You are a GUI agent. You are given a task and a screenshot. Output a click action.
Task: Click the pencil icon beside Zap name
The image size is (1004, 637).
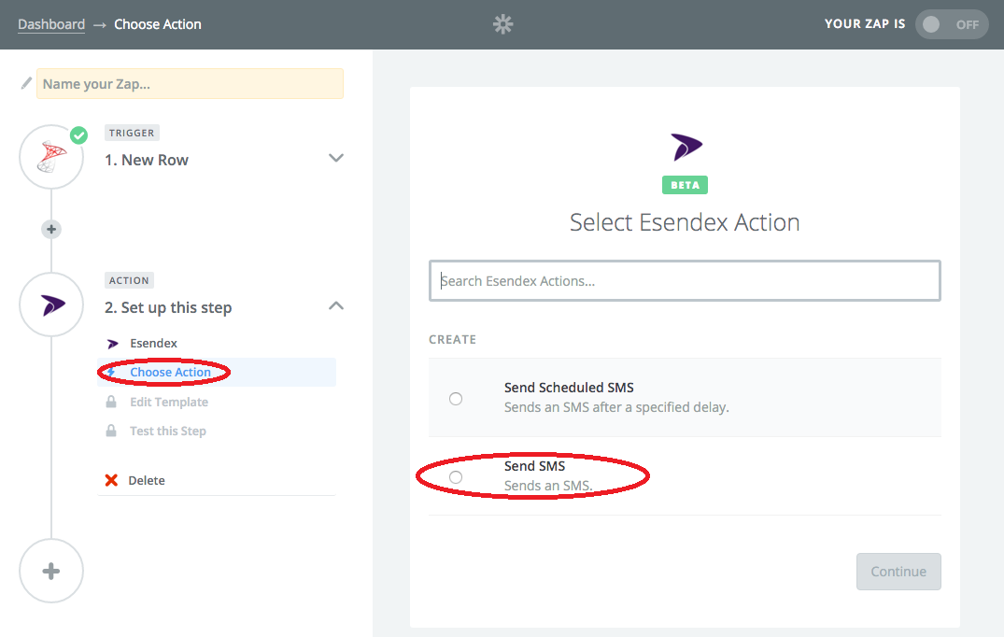tap(26, 83)
